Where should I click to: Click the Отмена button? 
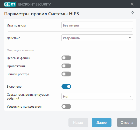pyautogui.click(x=127, y=122)
